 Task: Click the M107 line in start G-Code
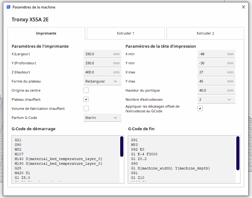coord(19,154)
